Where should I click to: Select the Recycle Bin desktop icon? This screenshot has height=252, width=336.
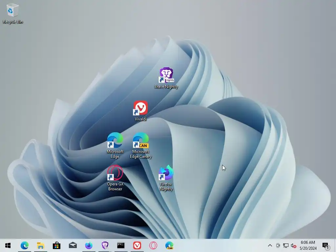13,14
